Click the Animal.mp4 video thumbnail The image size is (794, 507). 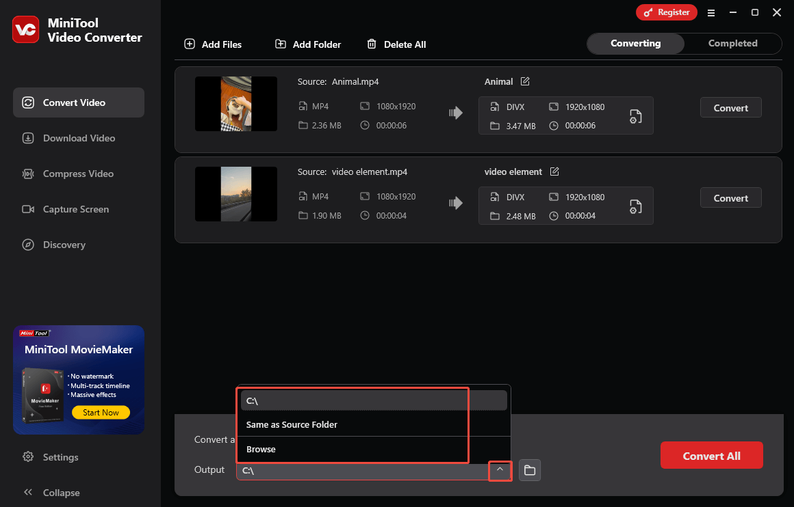[235, 104]
